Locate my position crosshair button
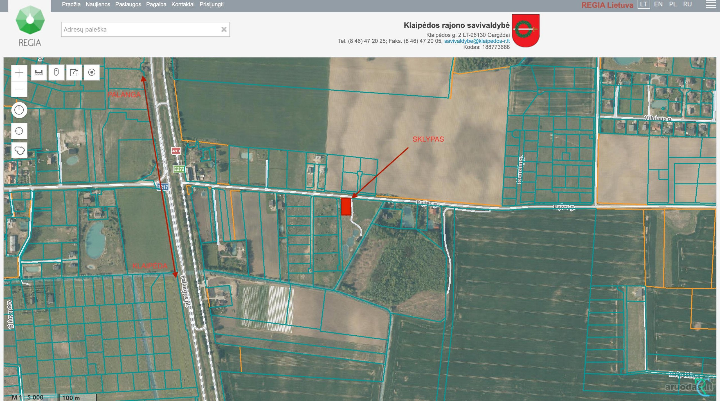Viewport: 720px width, 401px height. click(19, 131)
